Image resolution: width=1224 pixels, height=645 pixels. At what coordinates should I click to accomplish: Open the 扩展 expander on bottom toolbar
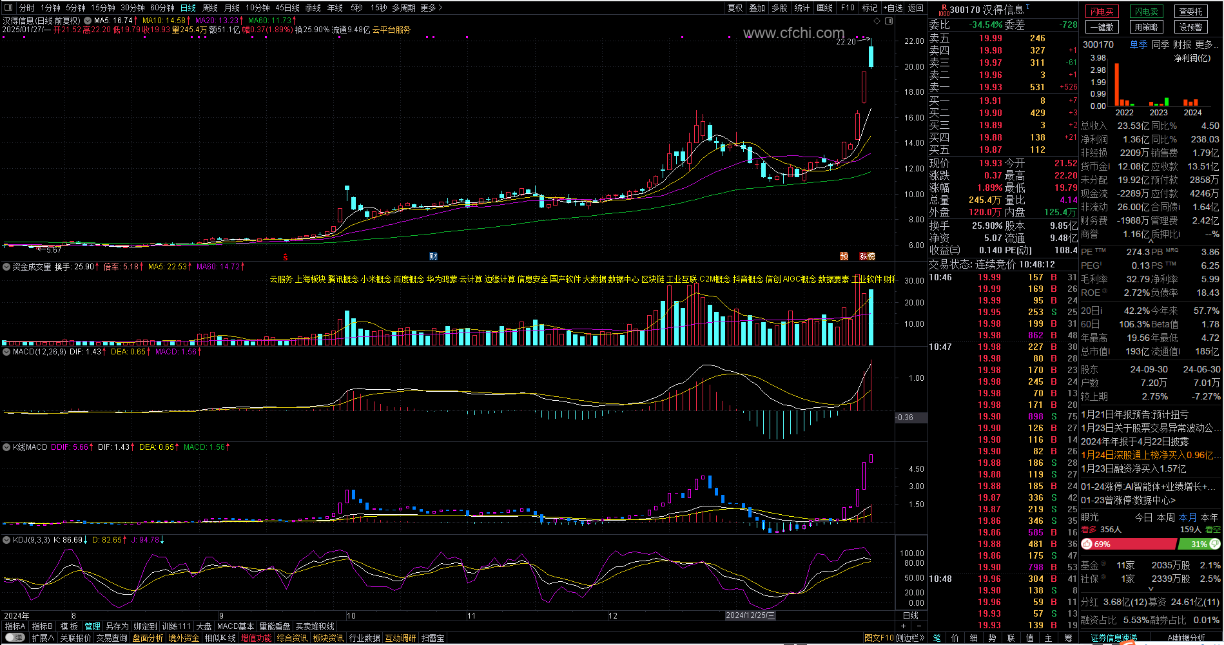click(x=43, y=638)
